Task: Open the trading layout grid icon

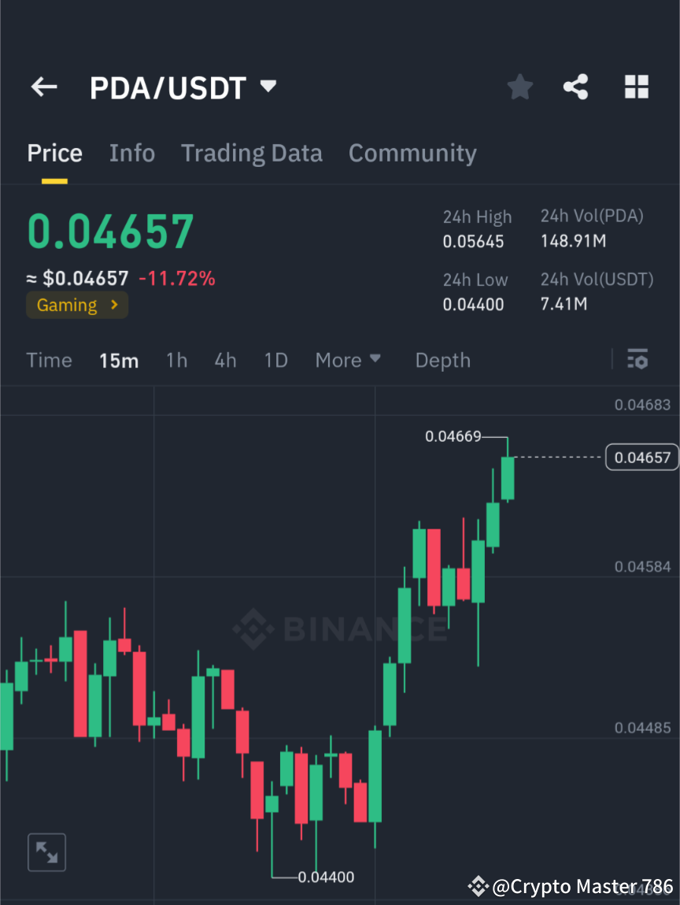Action: coord(636,87)
